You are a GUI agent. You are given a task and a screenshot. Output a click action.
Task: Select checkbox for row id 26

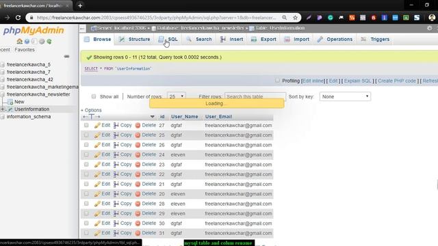tap(86, 145)
